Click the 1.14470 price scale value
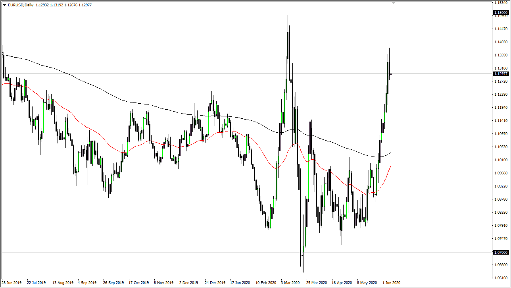The width and height of the screenshot is (511, 288). pyautogui.click(x=501, y=29)
